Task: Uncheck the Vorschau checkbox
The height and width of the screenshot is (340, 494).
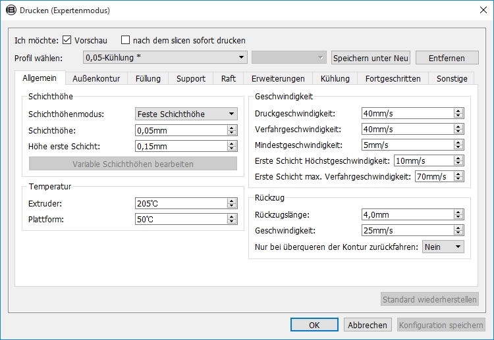Action: coord(67,40)
